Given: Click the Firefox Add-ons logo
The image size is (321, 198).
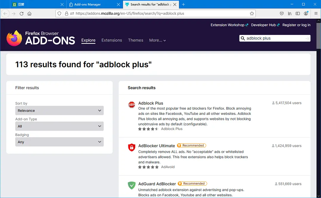Looking at the screenshot, I should pos(41,38).
